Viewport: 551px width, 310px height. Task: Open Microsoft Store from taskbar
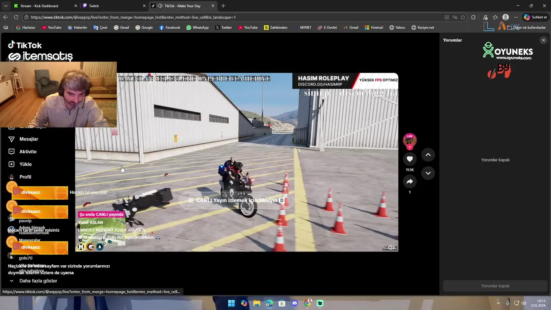point(282,303)
